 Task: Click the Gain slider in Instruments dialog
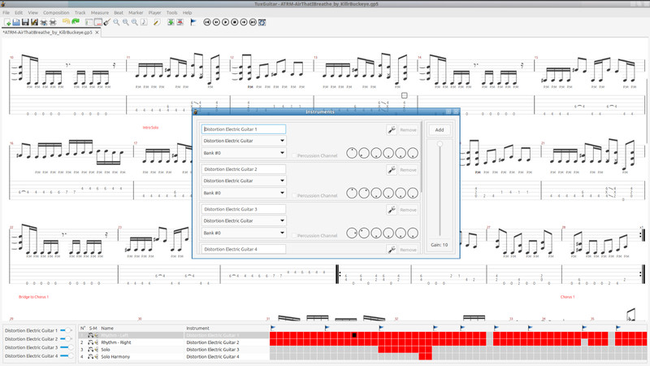coord(440,189)
